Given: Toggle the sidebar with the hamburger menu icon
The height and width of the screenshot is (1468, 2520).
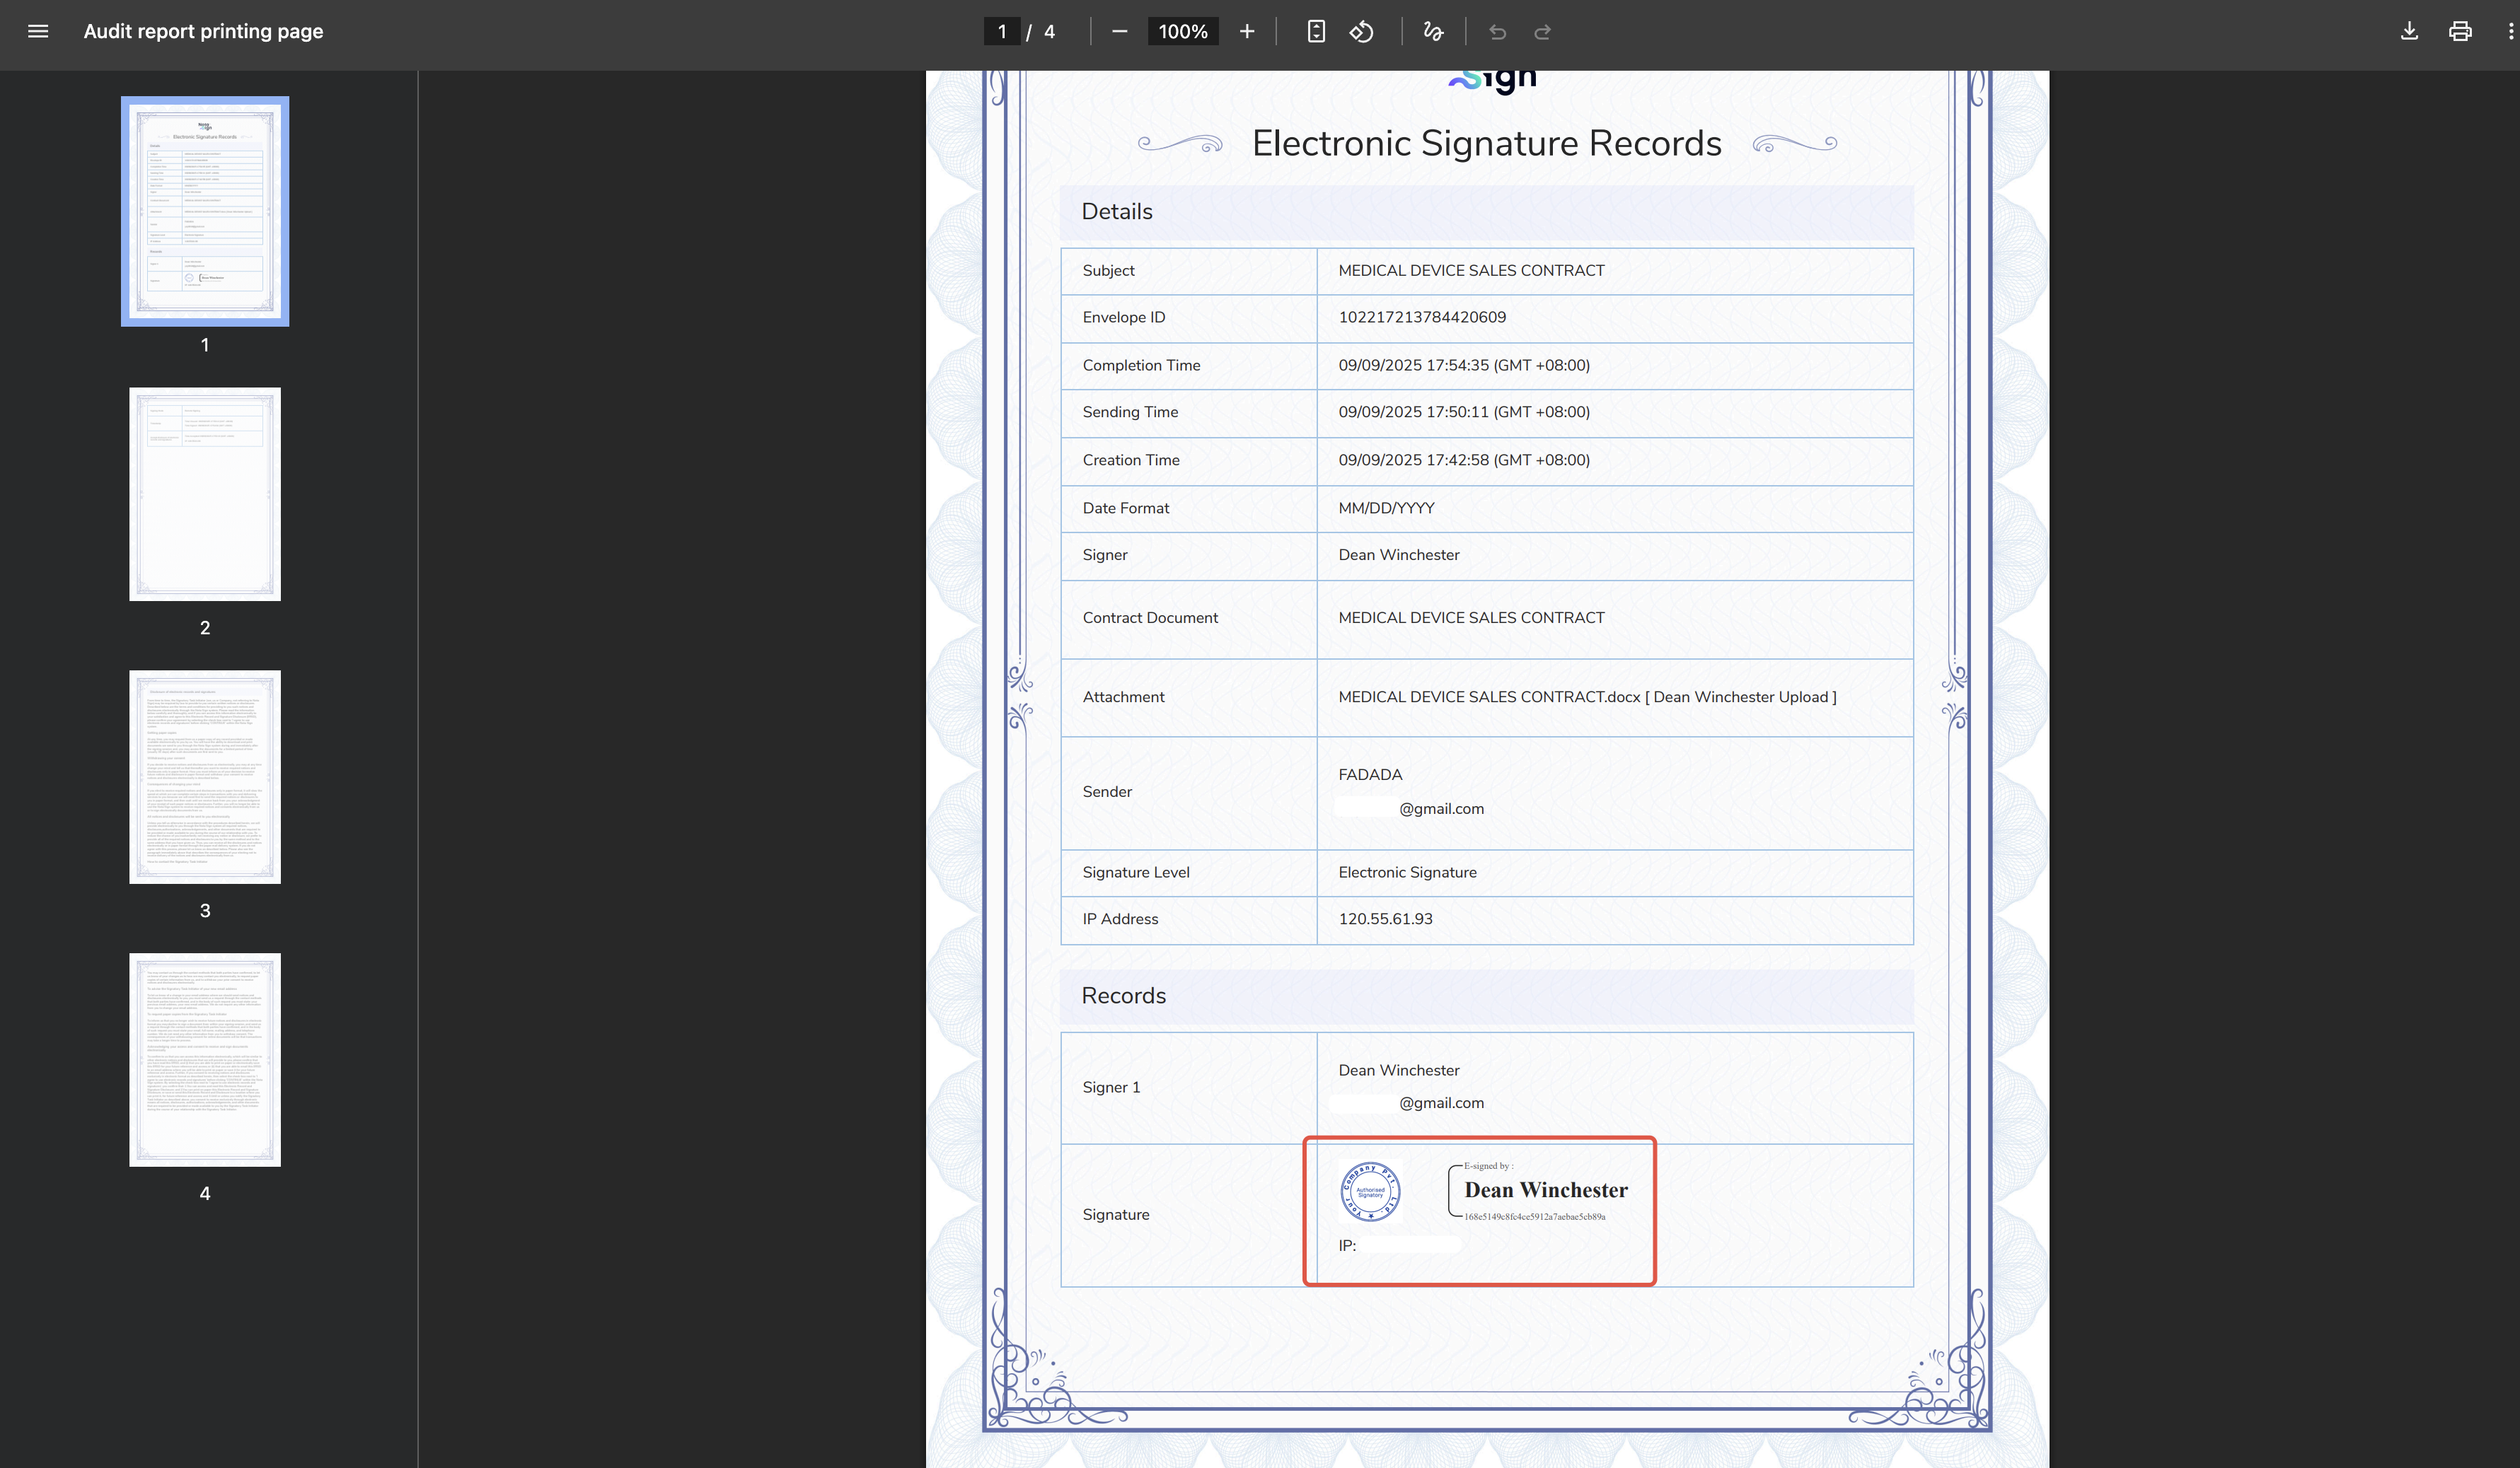Looking at the screenshot, I should click(38, 31).
